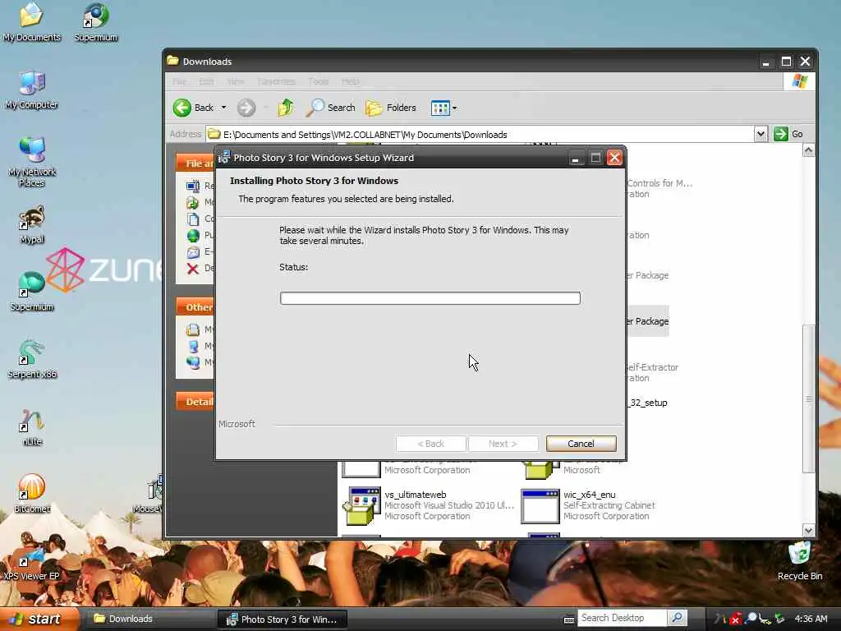The height and width of the screenshot is (631, 841).
Task: Click the _32_setup file label
Action: (647, 403)
